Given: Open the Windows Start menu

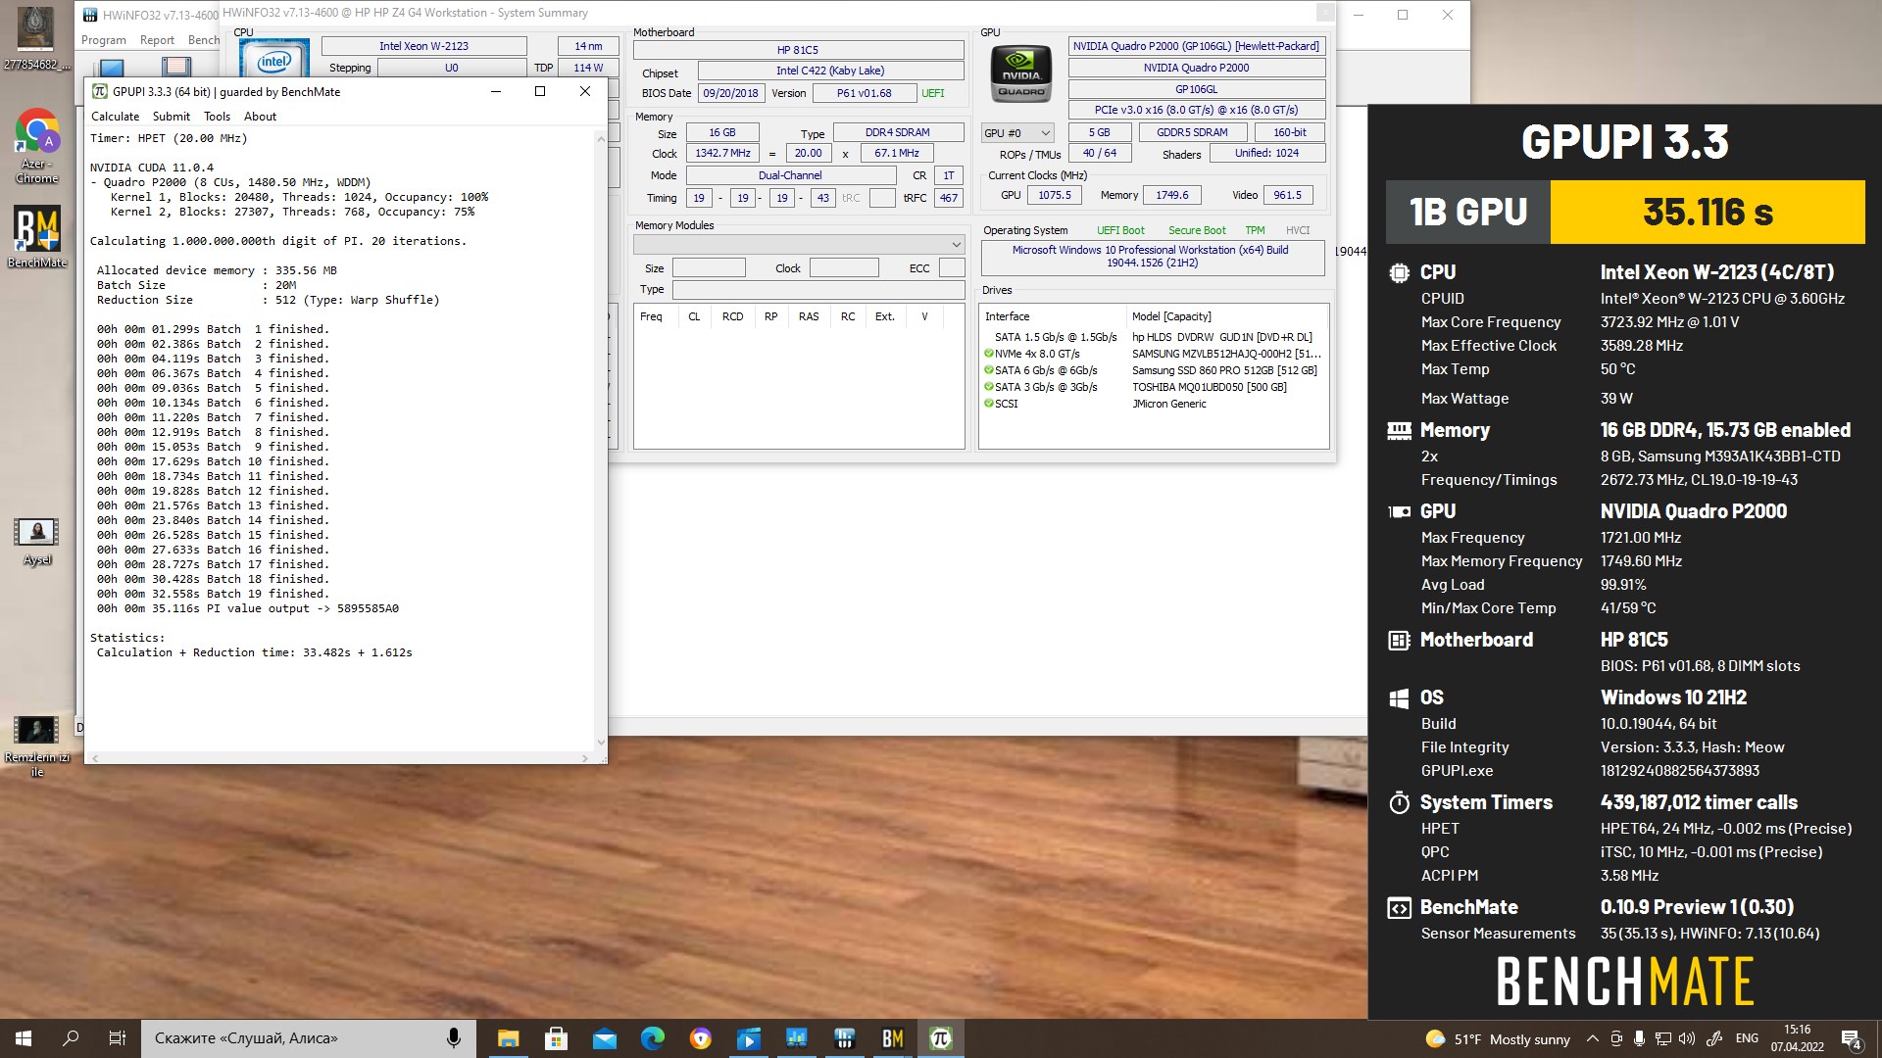Looking at the screenshot, I should tap(24, 1038).
